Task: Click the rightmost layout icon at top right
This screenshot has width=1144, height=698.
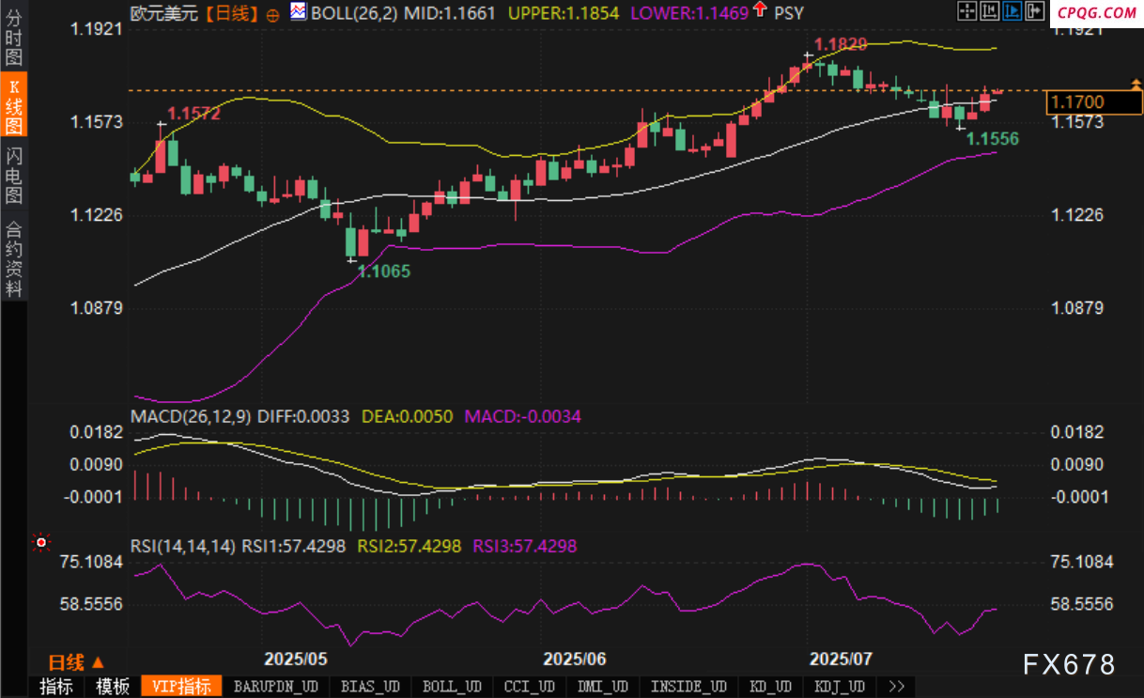Action: click(x=1032, y=11)
